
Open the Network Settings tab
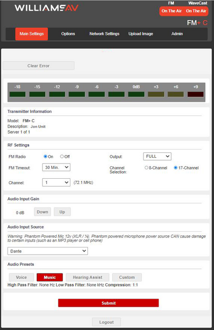point(104,34)
